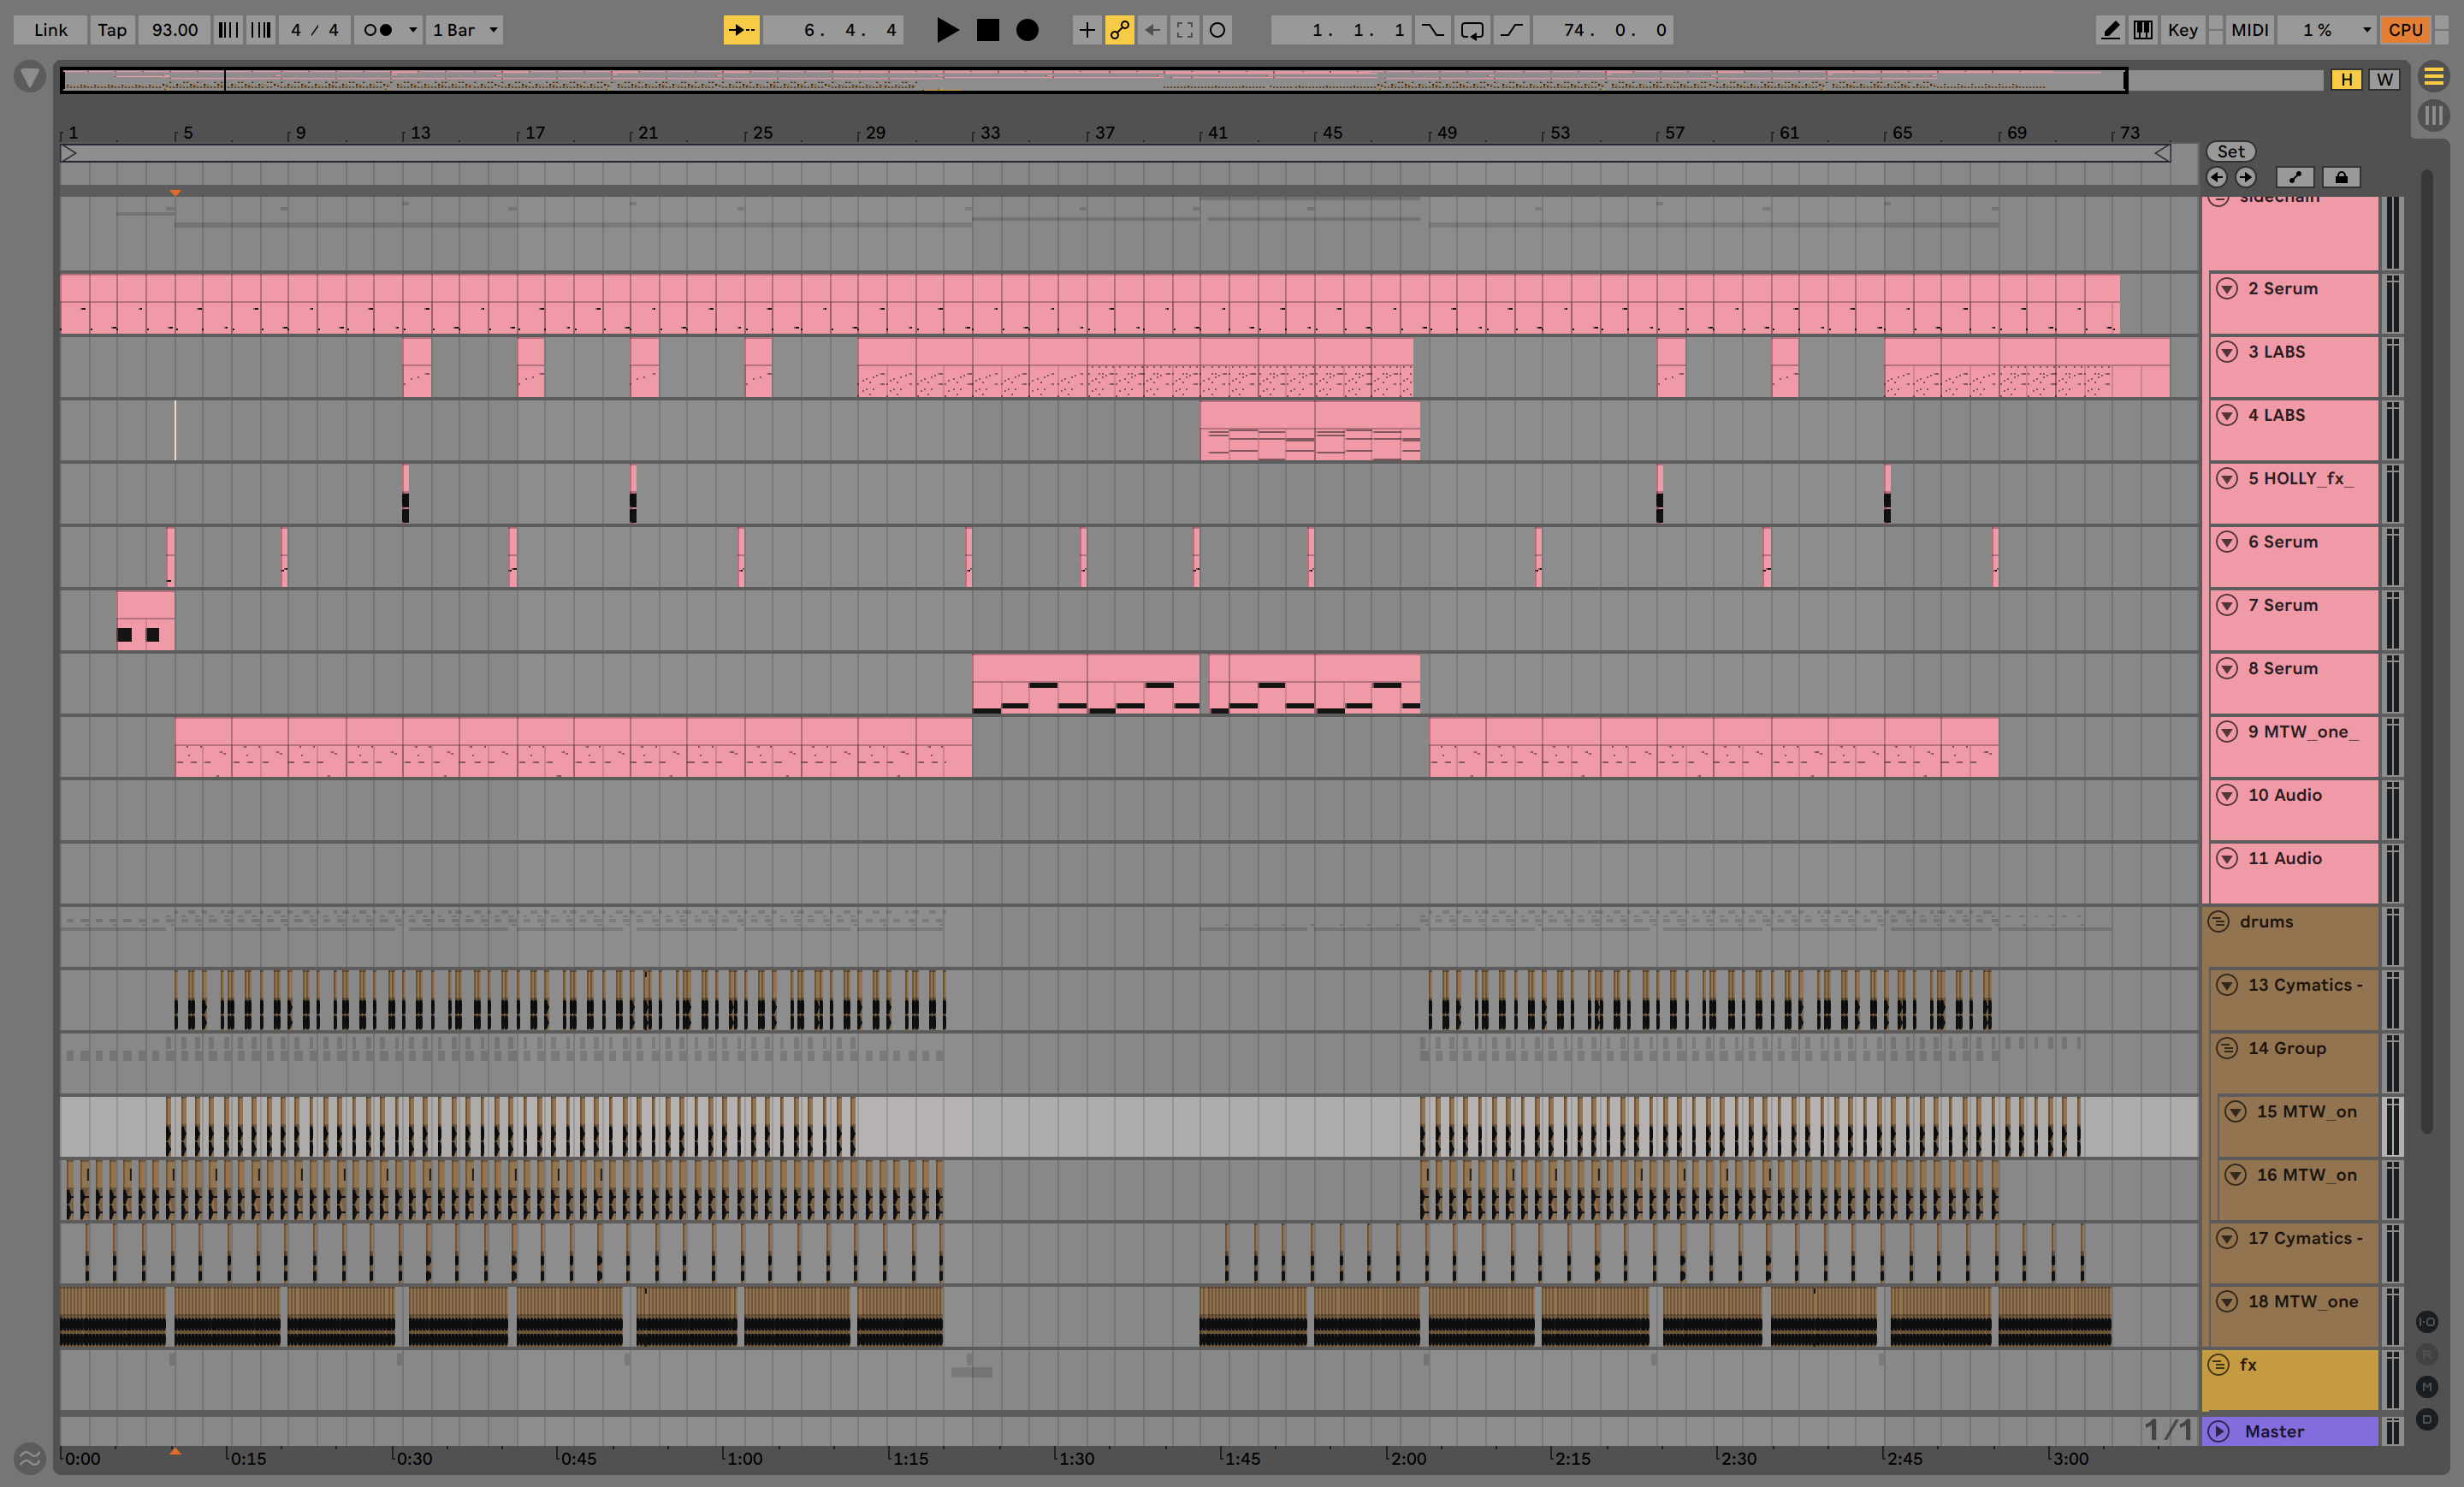This screenshot has height=1487, width=2464.
Task: Unfold the Master track
Action: pyautogui.click(x=2219, y=1431)
